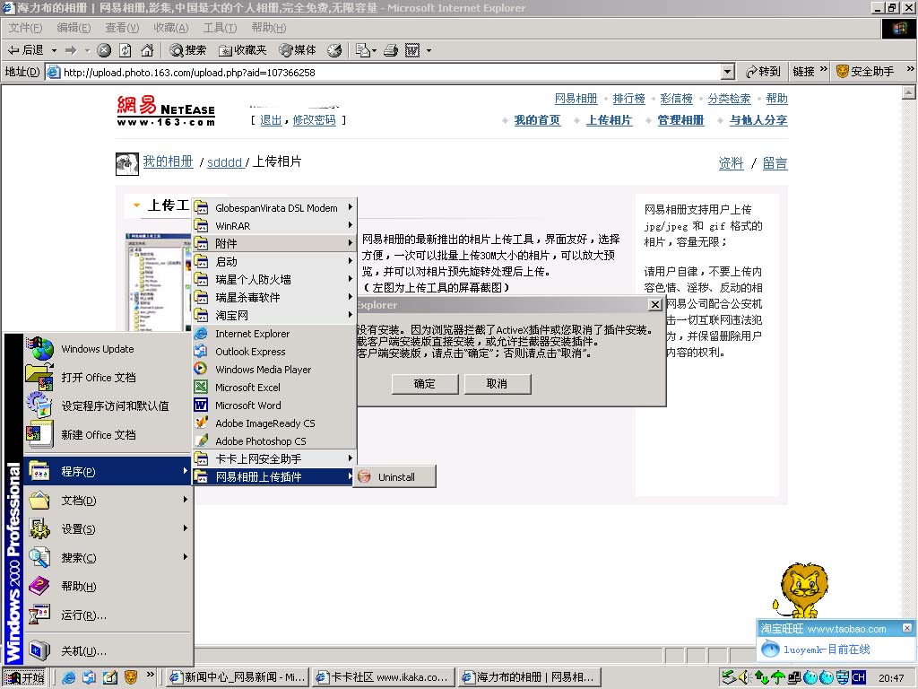This screenshot has width=918, height=689.
Task: Click the 取消 button in the dialog
Action: [497, 384]
